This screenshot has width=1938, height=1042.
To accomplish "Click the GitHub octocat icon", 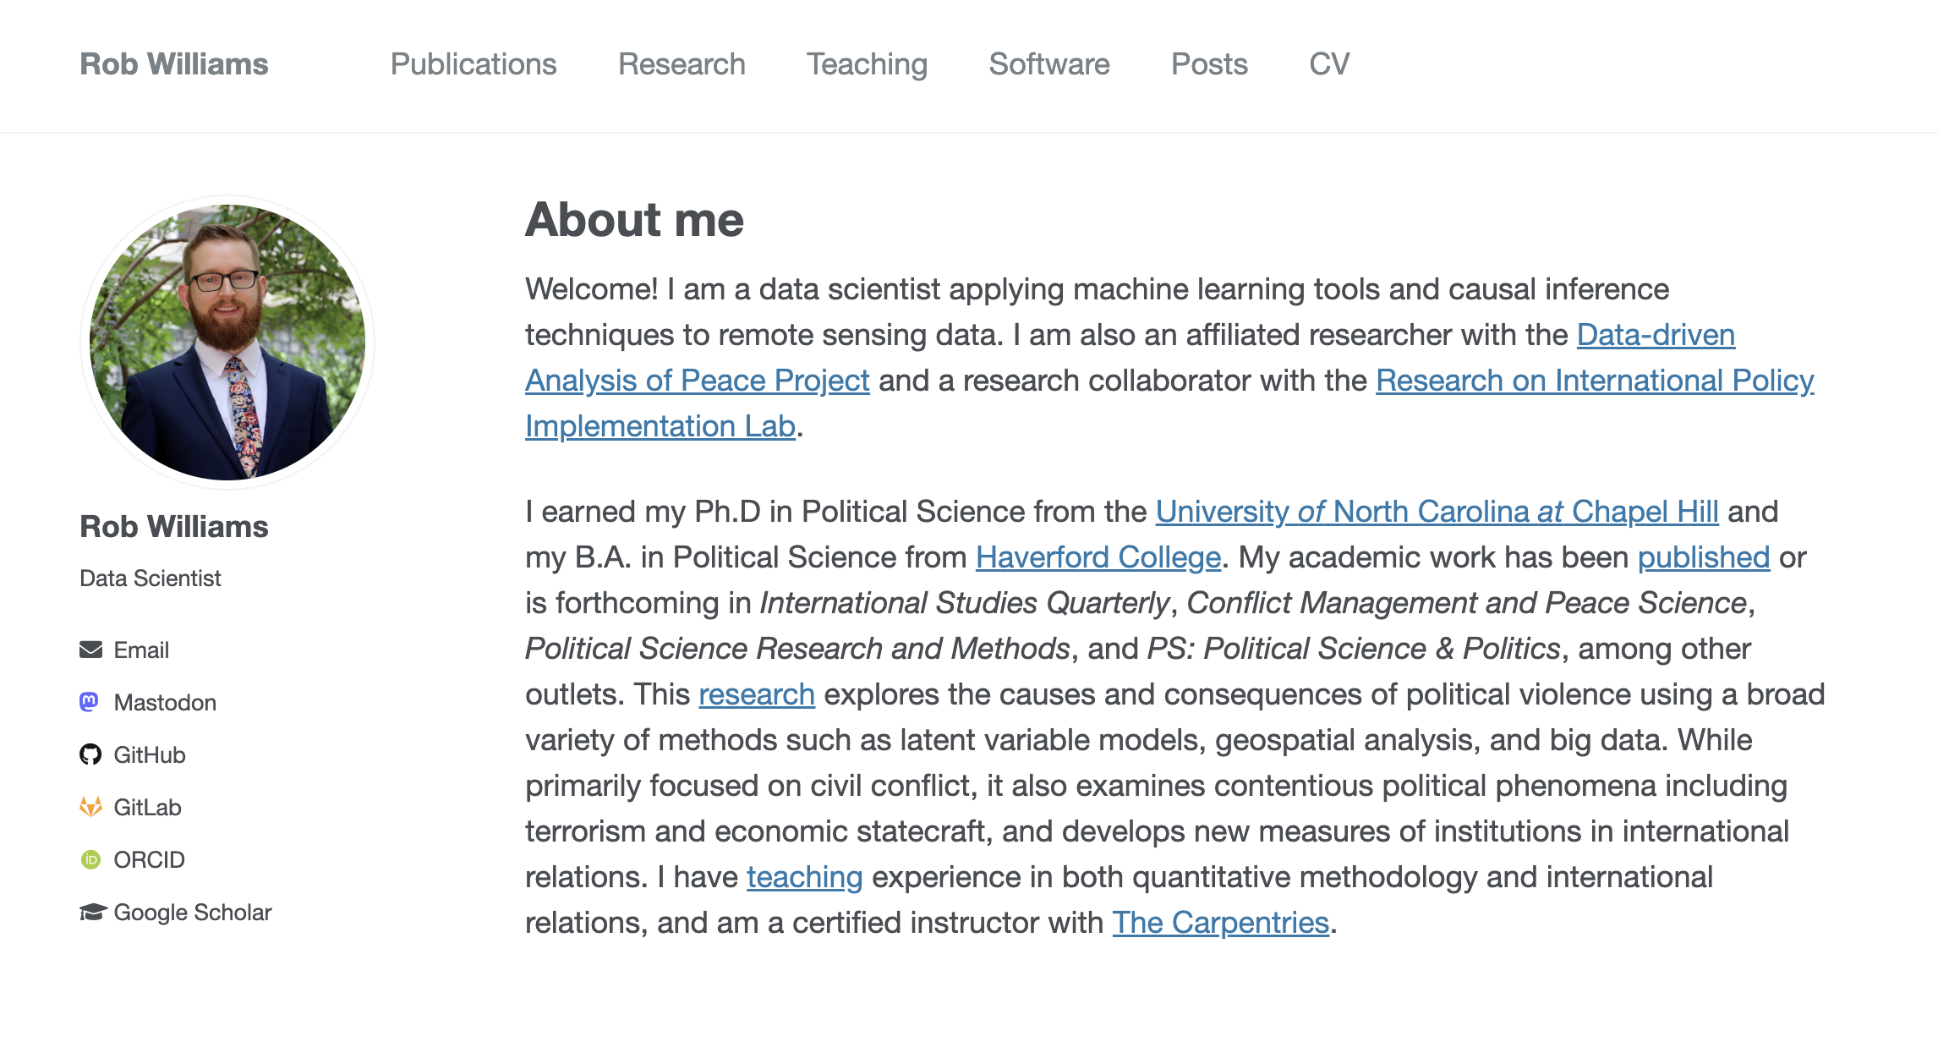I will point(90,754).
